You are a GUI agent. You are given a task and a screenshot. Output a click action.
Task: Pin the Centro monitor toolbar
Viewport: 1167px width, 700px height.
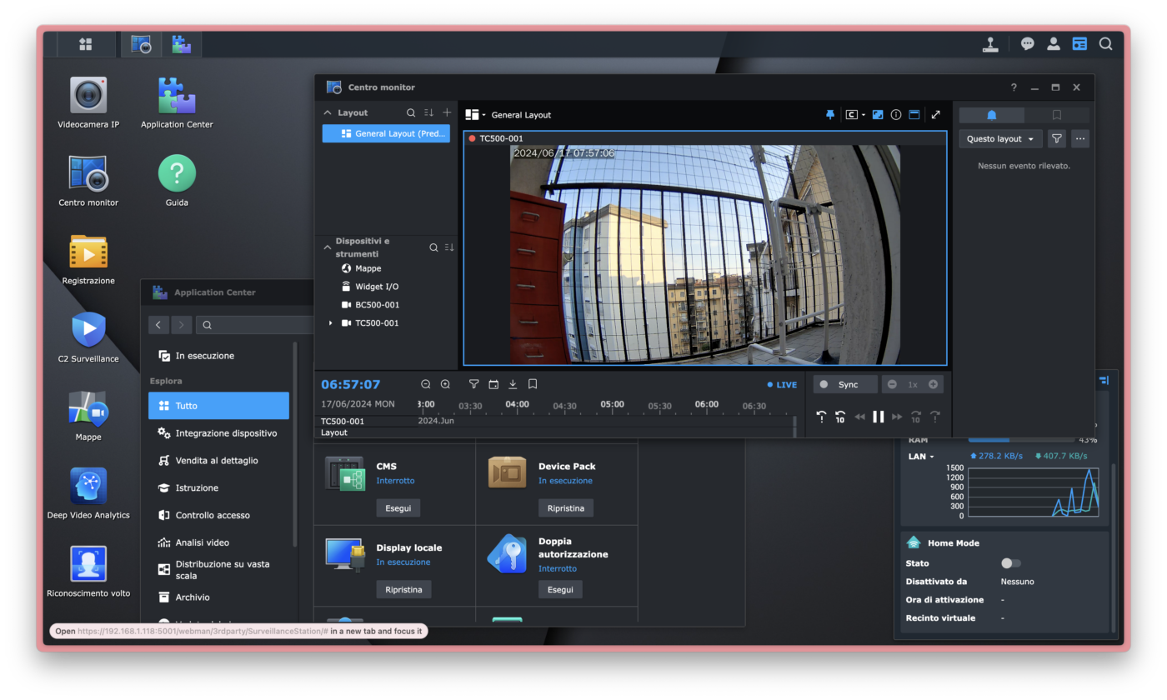pos(829,115)
